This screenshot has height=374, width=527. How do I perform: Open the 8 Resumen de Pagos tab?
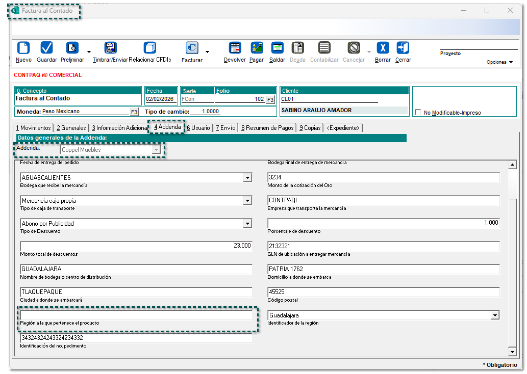pyautogui.click(x=267, y=128)
